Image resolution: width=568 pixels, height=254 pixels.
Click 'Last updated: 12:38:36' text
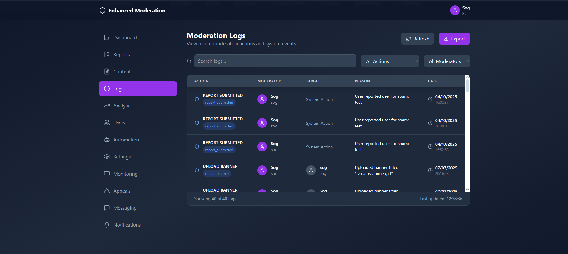pos(441,199)
